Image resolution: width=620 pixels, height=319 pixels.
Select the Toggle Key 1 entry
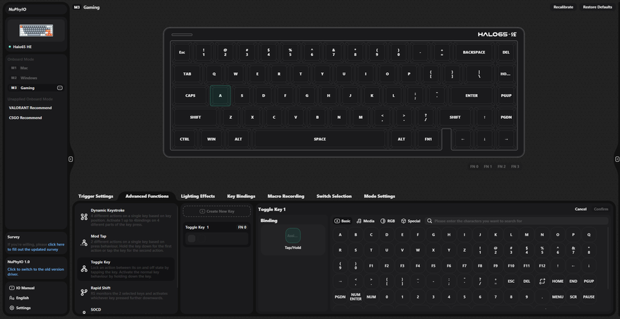coord(217,234)
